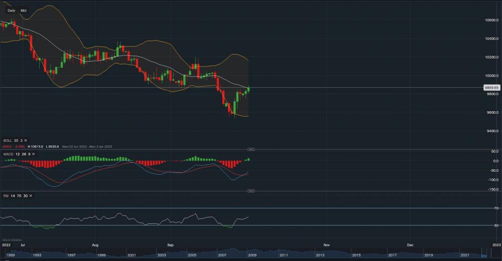This screenshot has width=502, height=261.
Task: Click the Nov label on the date axis
Action: (326, 245)
